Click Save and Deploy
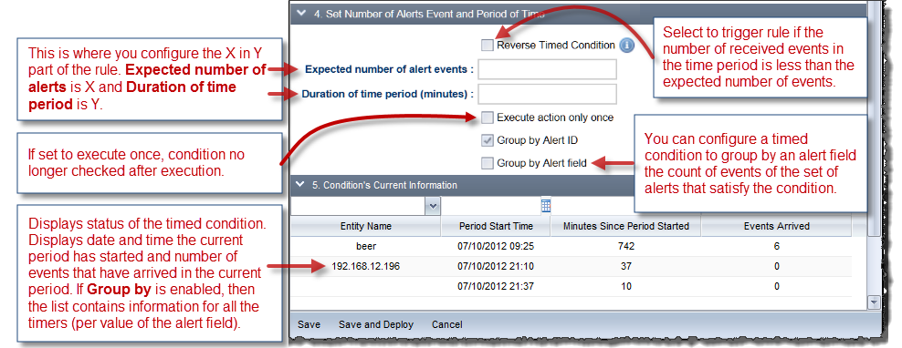Image resolution: width=902 pixels, height=348 pixels. pos(376,324)
